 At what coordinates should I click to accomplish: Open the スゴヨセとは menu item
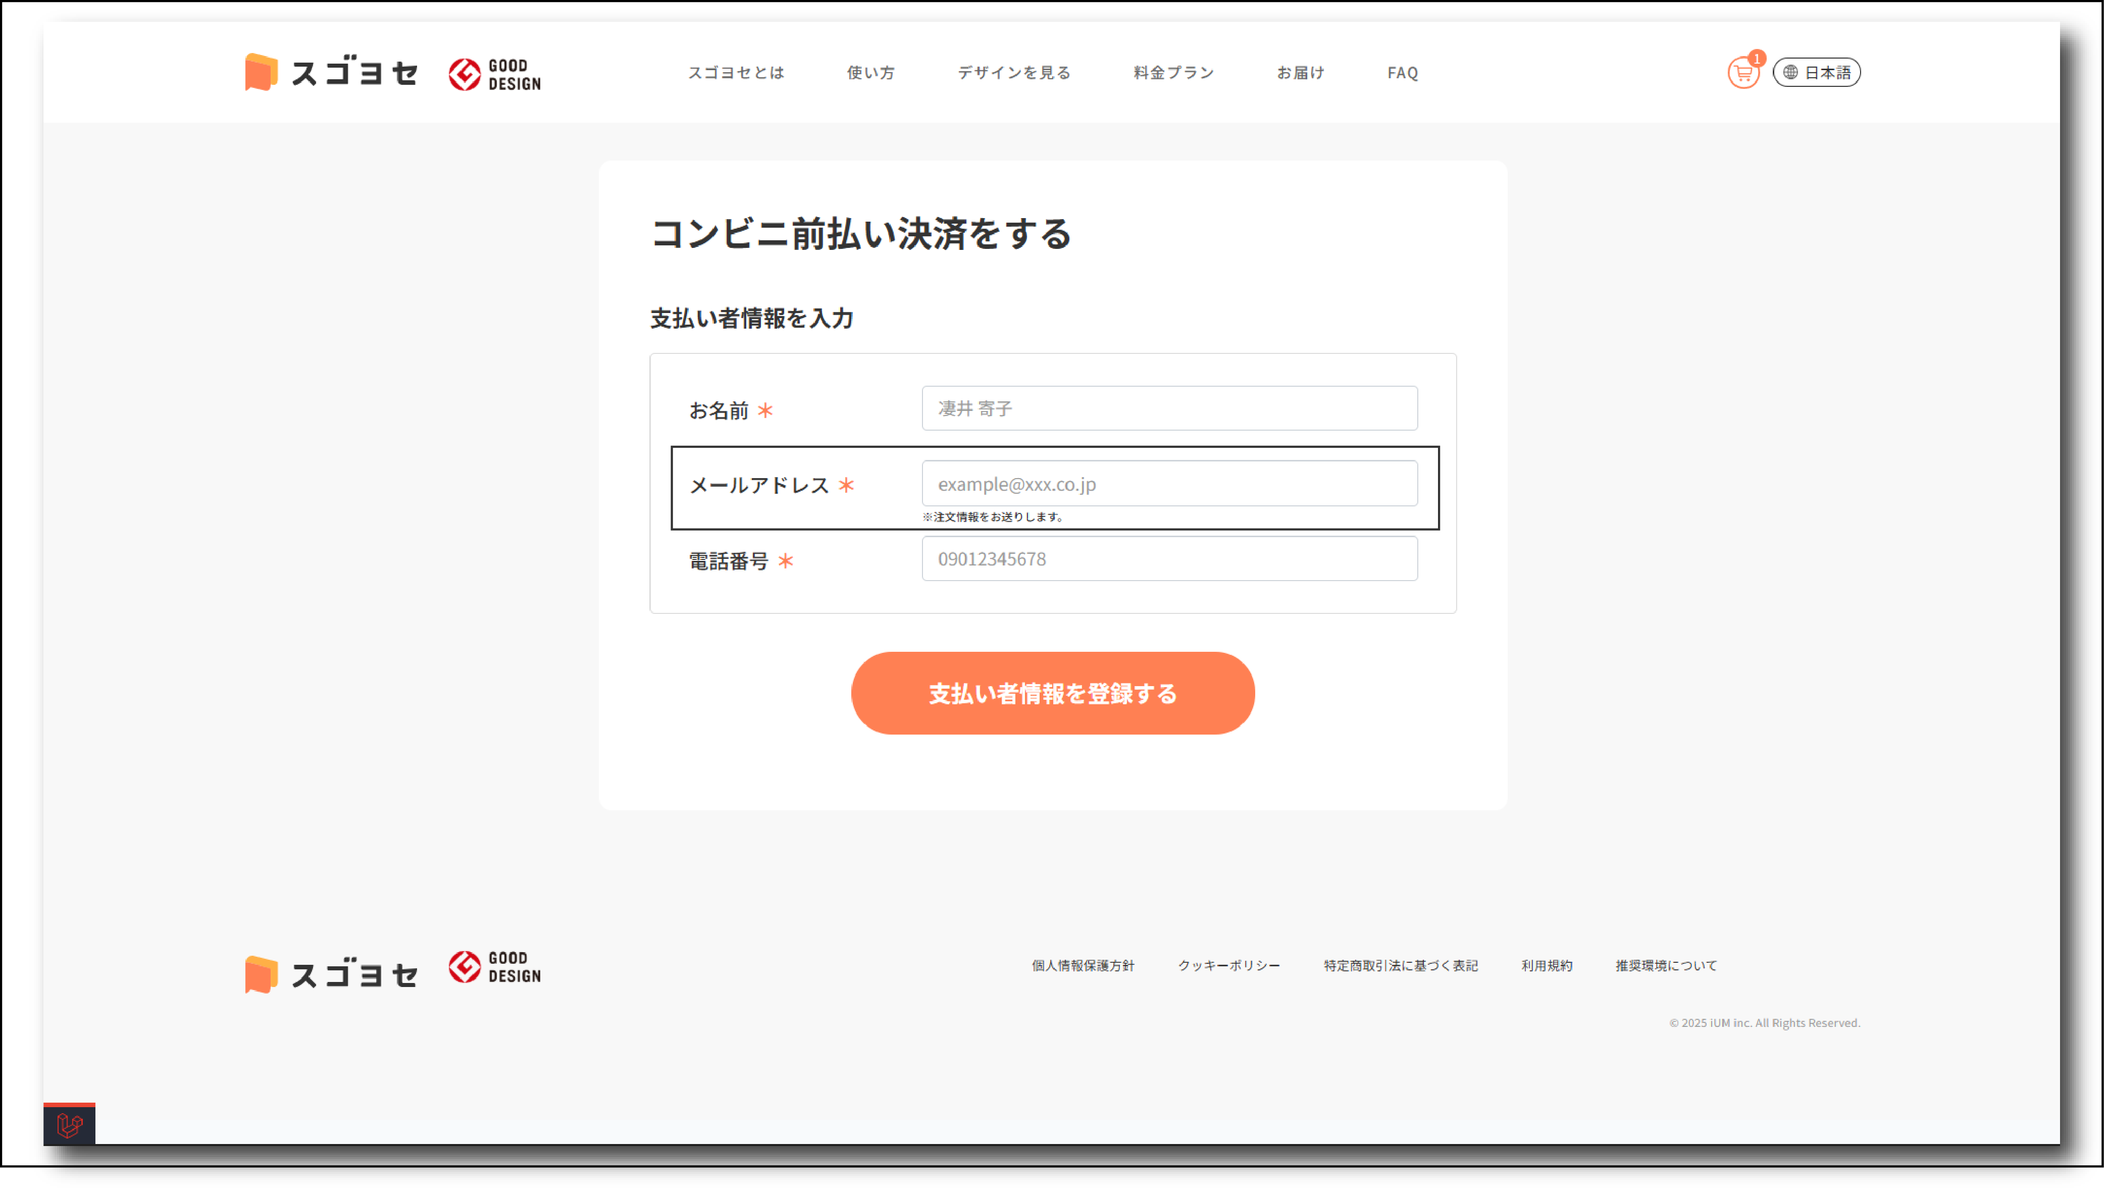click(736, 73)
